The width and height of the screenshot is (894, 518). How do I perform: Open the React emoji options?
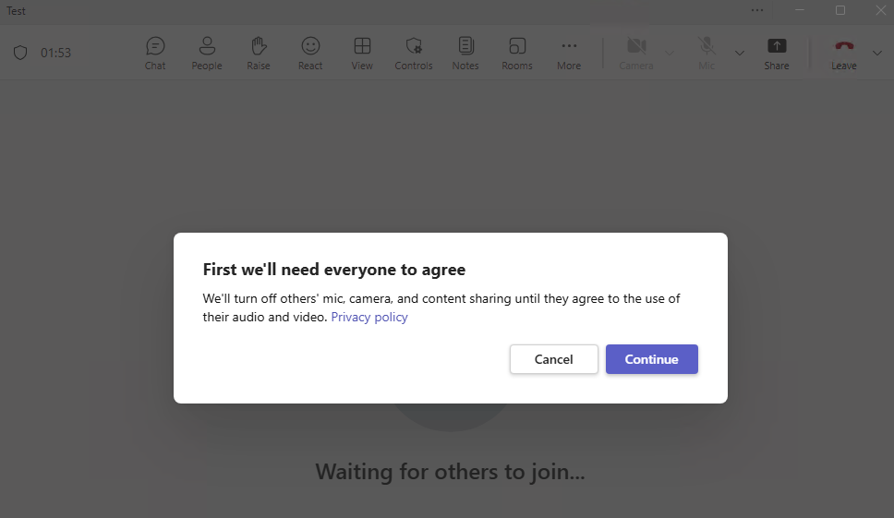pyautogui.click(x=310, y=53)
